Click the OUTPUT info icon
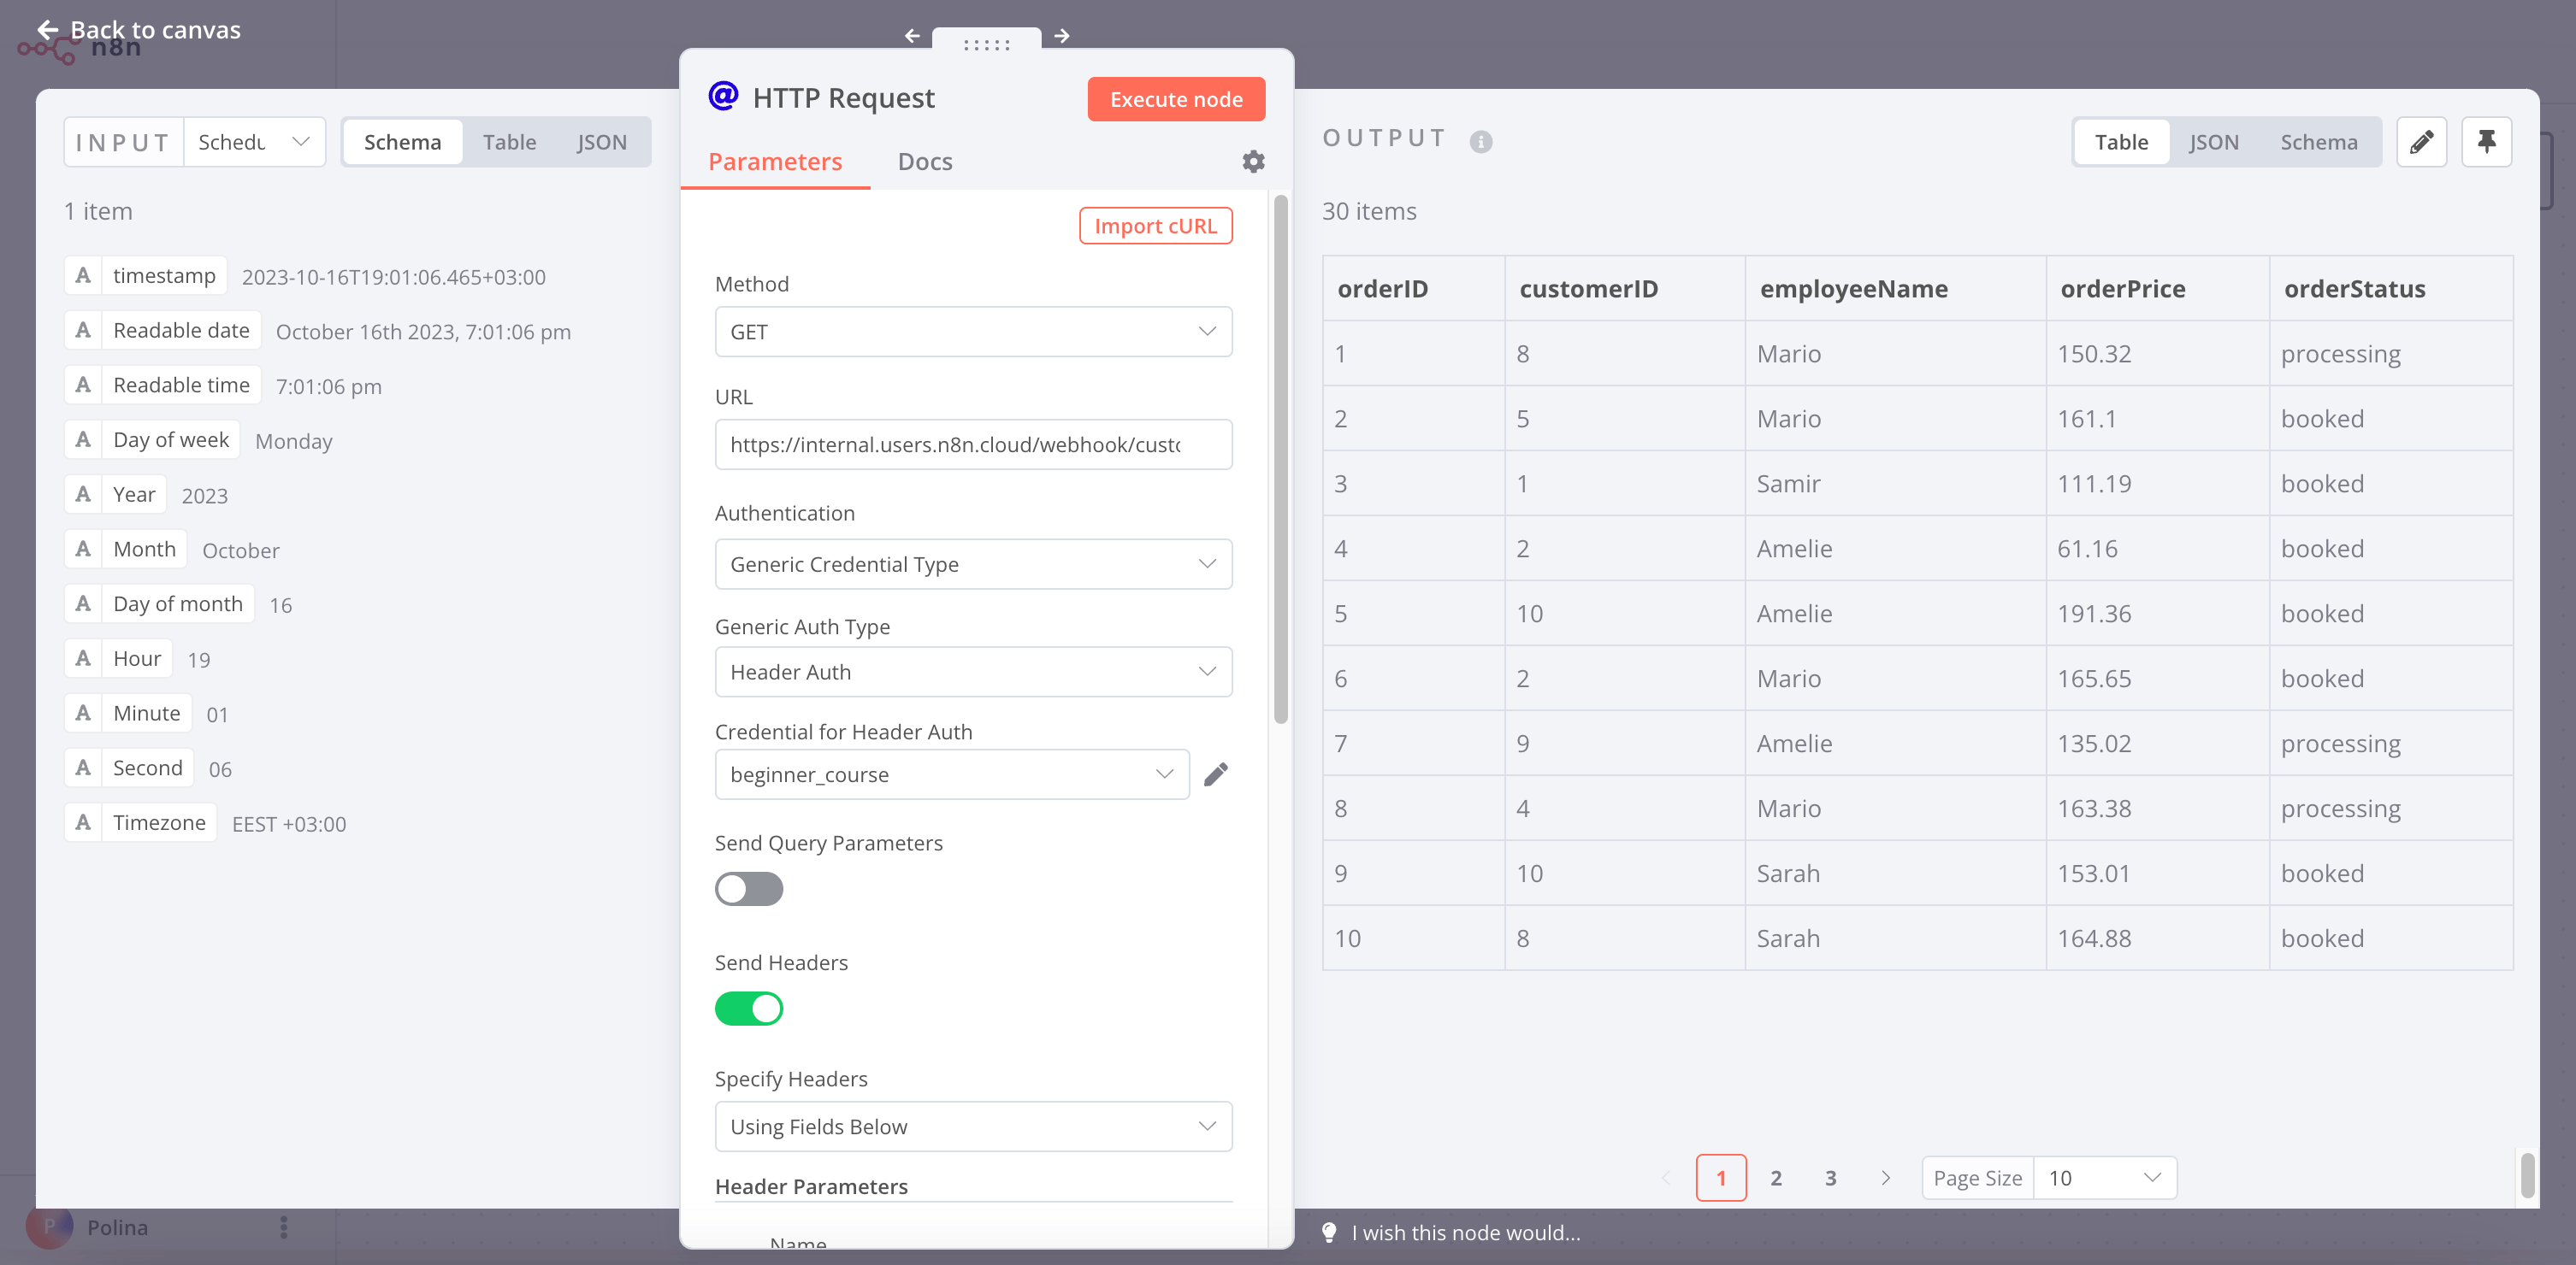 1481,141
